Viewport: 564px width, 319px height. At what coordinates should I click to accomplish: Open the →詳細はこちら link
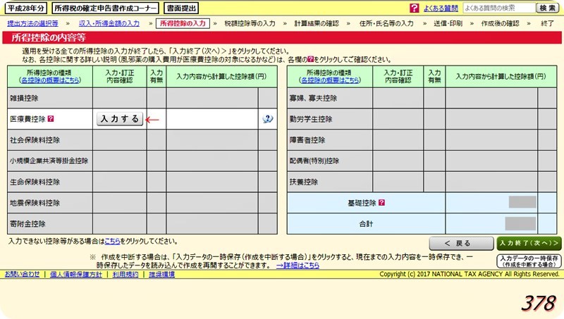click(298, 265)
